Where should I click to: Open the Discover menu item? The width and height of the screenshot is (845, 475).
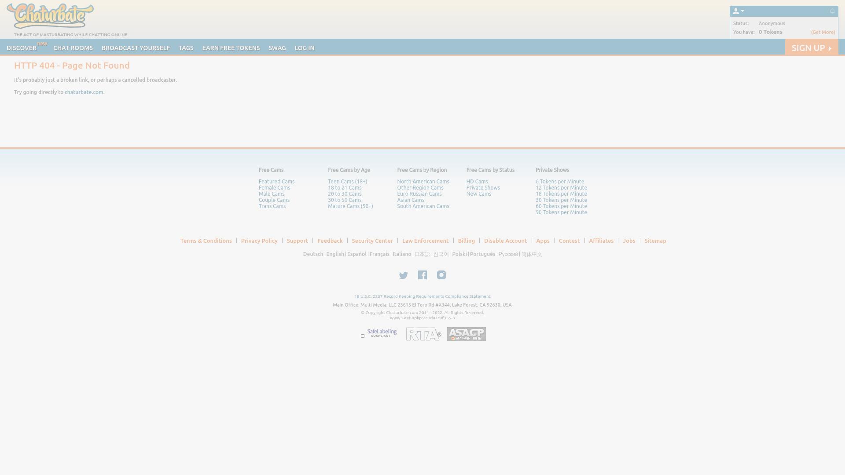click(x=22, y=48)
